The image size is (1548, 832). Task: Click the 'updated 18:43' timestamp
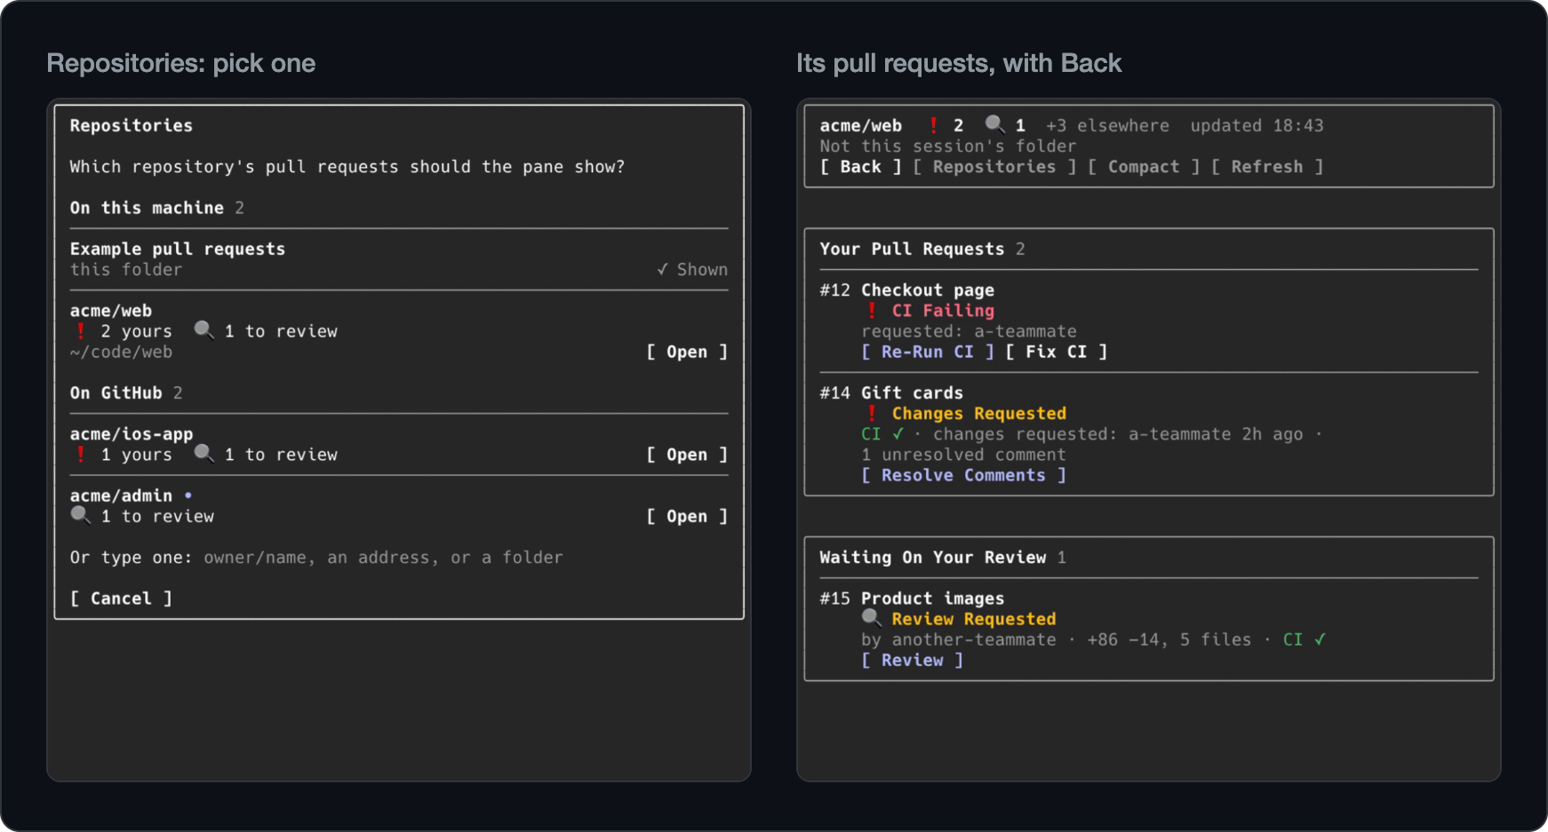pos(1257,126)
